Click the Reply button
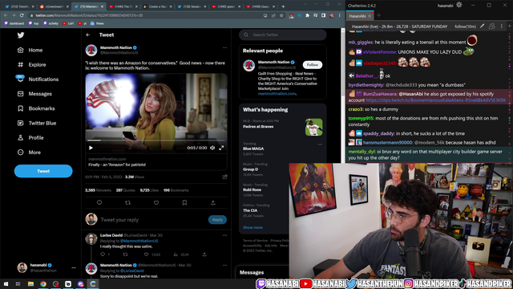513x289 pixels. coord(217,220)
